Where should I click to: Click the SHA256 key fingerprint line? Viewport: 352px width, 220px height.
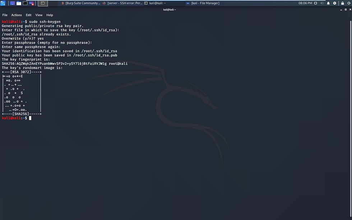(65, 64)
